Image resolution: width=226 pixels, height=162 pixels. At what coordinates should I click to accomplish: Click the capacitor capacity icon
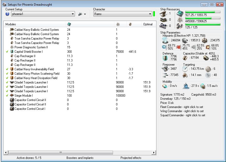[x=185, y=58]
